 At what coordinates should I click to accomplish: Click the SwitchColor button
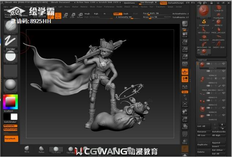point(10,122)
